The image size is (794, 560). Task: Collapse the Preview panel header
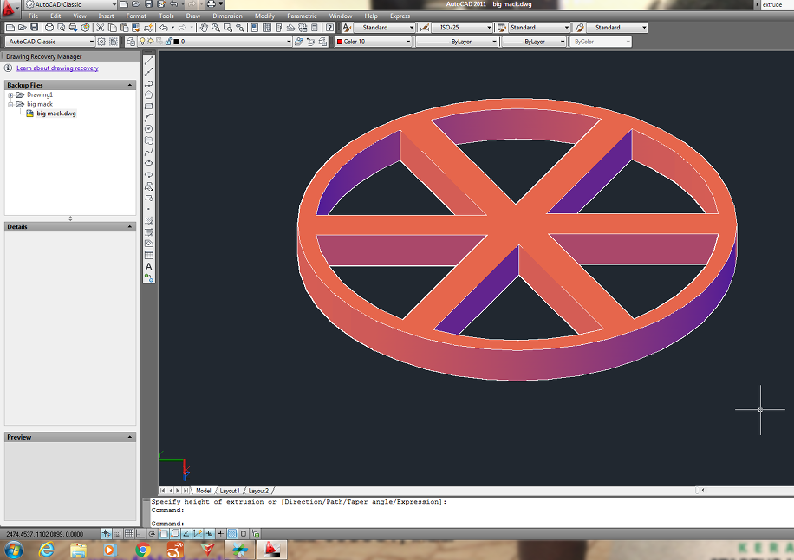point(70,437)
